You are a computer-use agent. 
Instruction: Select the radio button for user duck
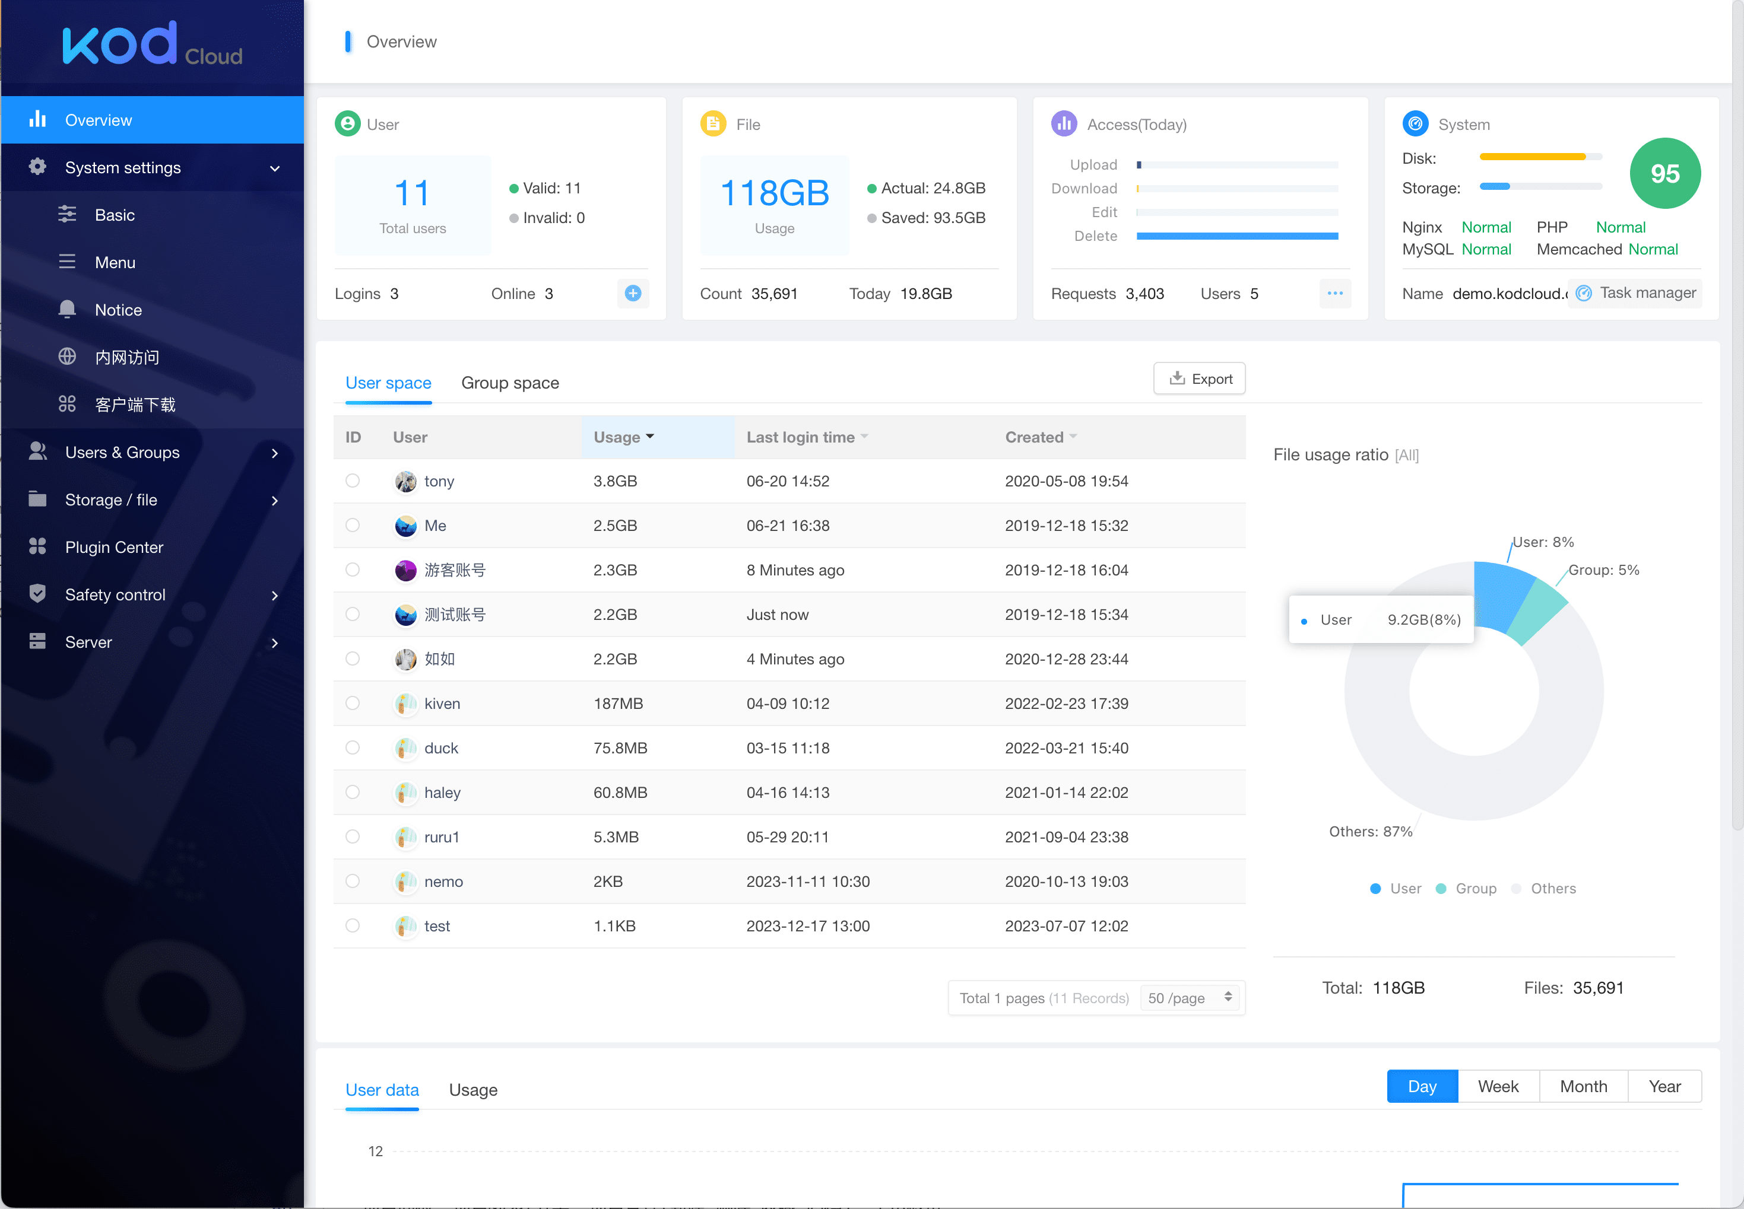353,747
